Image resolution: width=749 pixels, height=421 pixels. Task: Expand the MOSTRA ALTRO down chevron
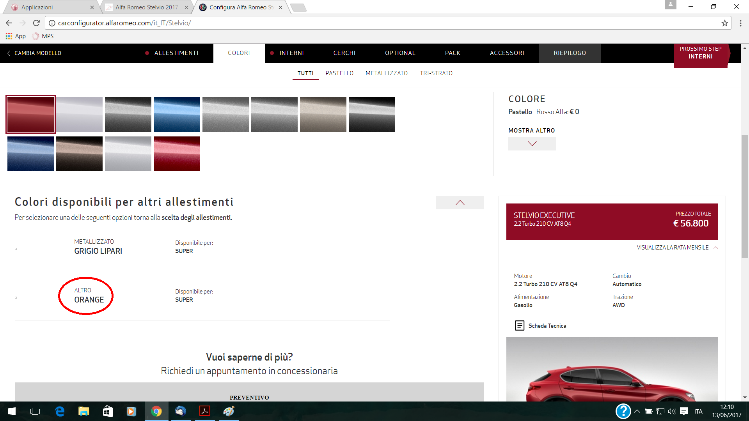(532, 143)
